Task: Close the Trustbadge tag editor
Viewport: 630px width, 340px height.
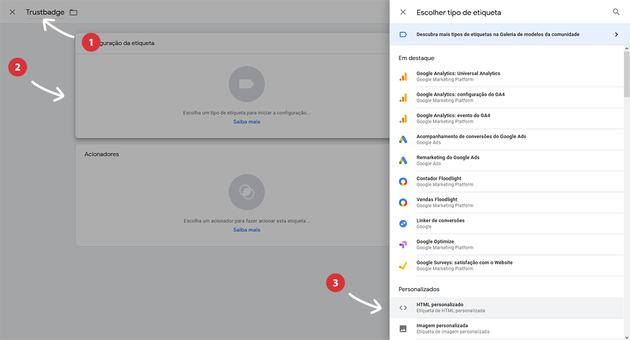Action: (13, 12)
